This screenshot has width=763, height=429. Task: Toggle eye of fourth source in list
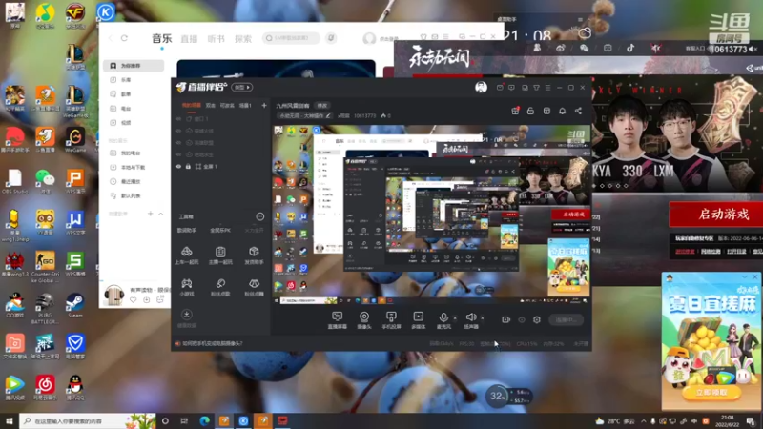178,154
